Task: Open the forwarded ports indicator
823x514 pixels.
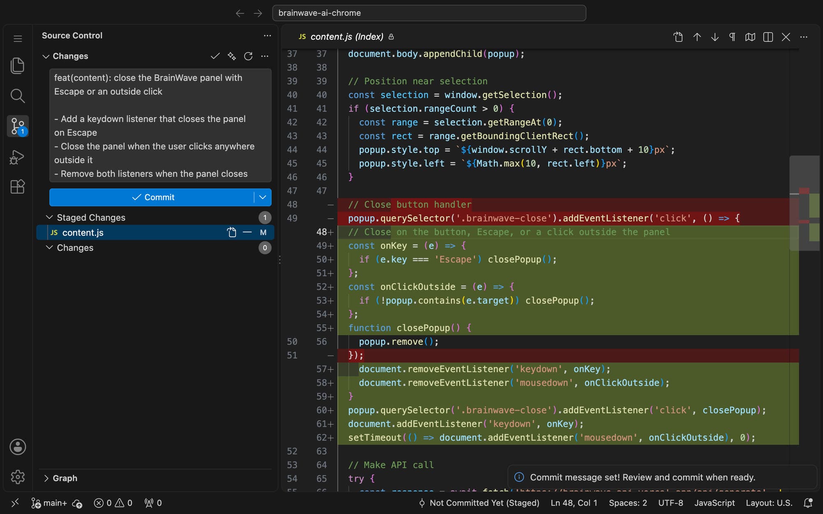Action: [153, 502]
